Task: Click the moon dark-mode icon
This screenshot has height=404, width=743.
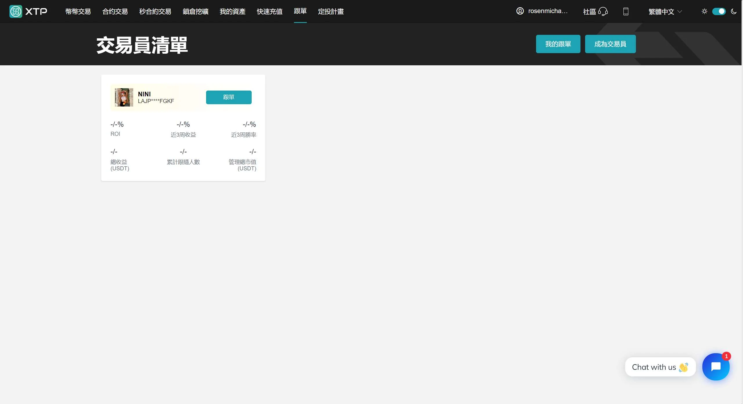Action: (734, 11)
